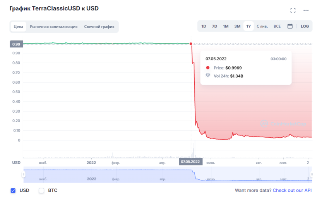Click the июнь label on main x-axis
The height and width of the screenshot is (201, 322).
[x=211, y=163]
